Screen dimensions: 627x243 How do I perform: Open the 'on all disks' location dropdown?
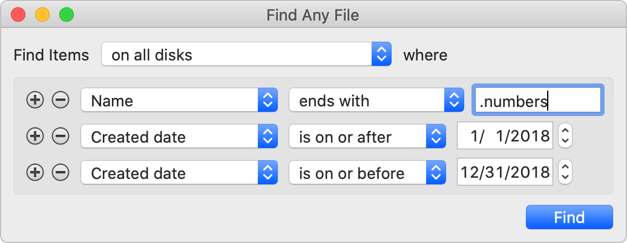(247, 56)
